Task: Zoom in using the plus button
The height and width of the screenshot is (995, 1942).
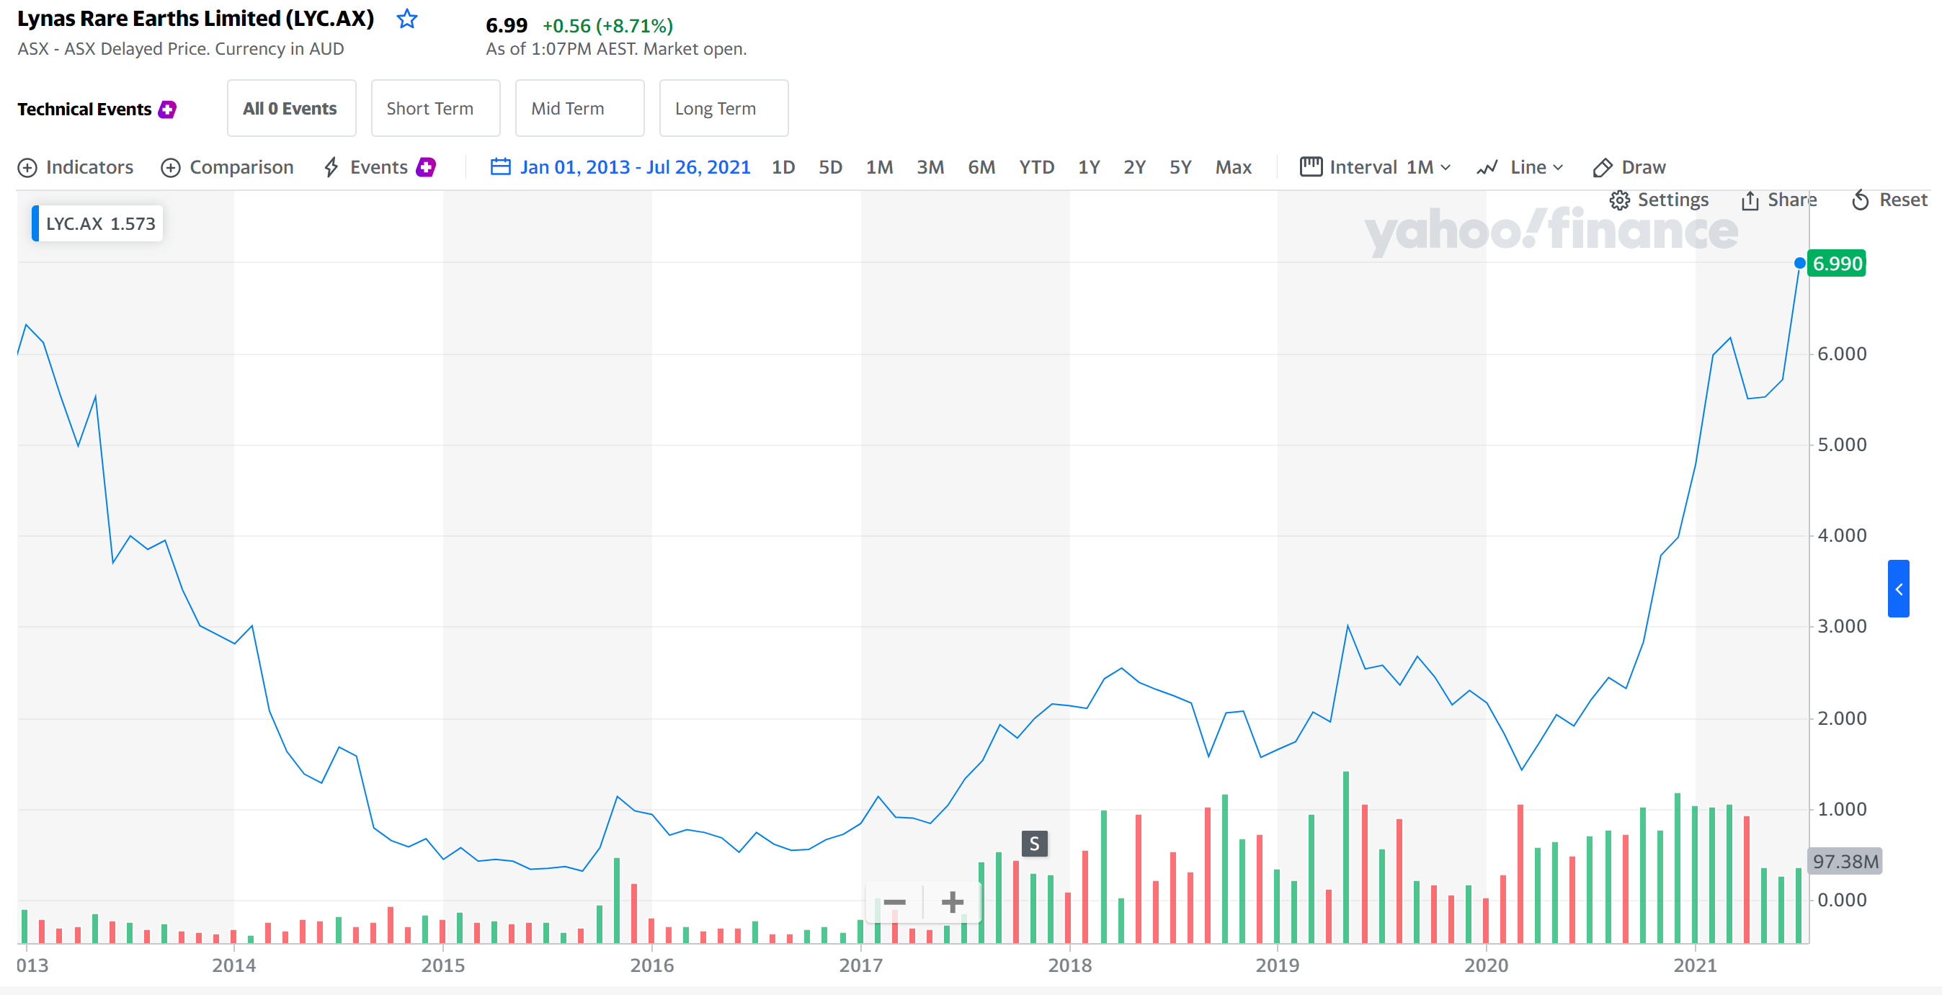Action: pos(952,902)
